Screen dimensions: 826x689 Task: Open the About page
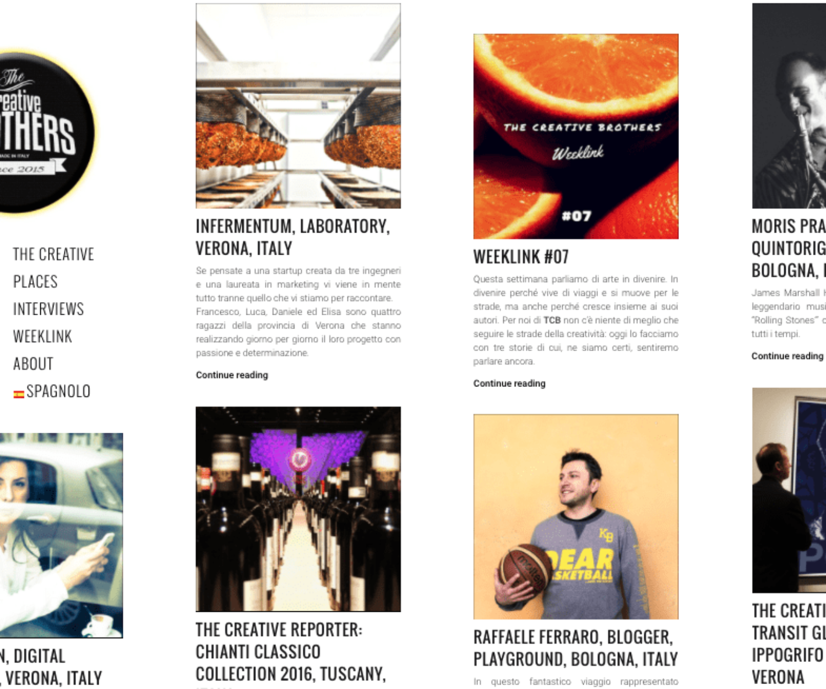click(33, 364)
